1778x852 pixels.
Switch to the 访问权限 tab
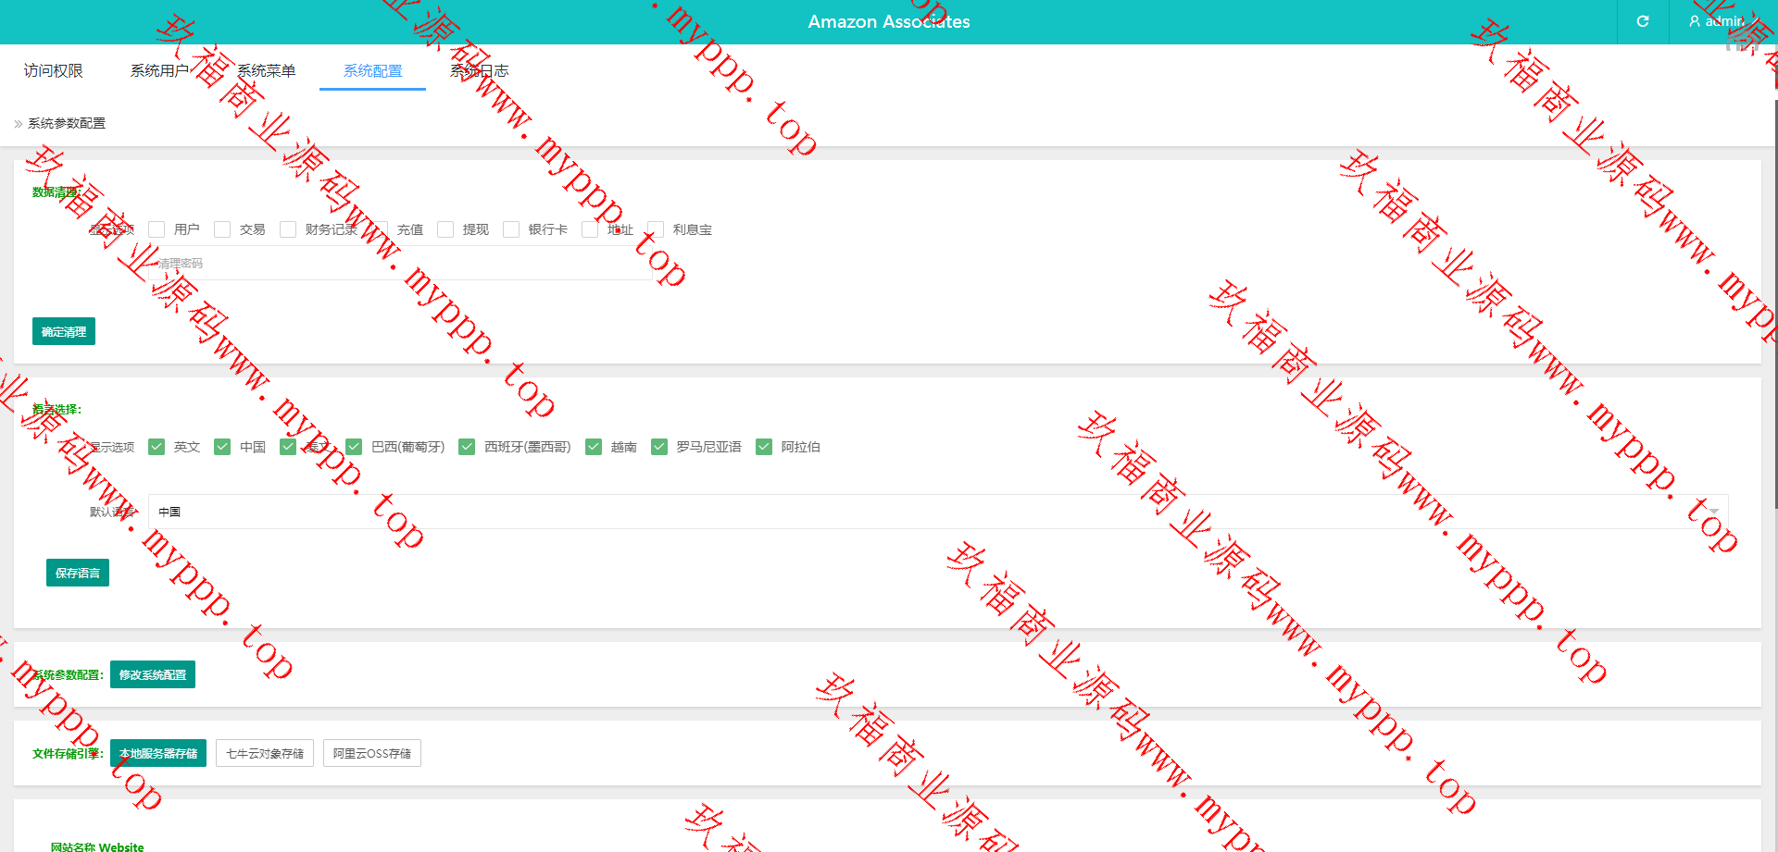click(54, 71)
